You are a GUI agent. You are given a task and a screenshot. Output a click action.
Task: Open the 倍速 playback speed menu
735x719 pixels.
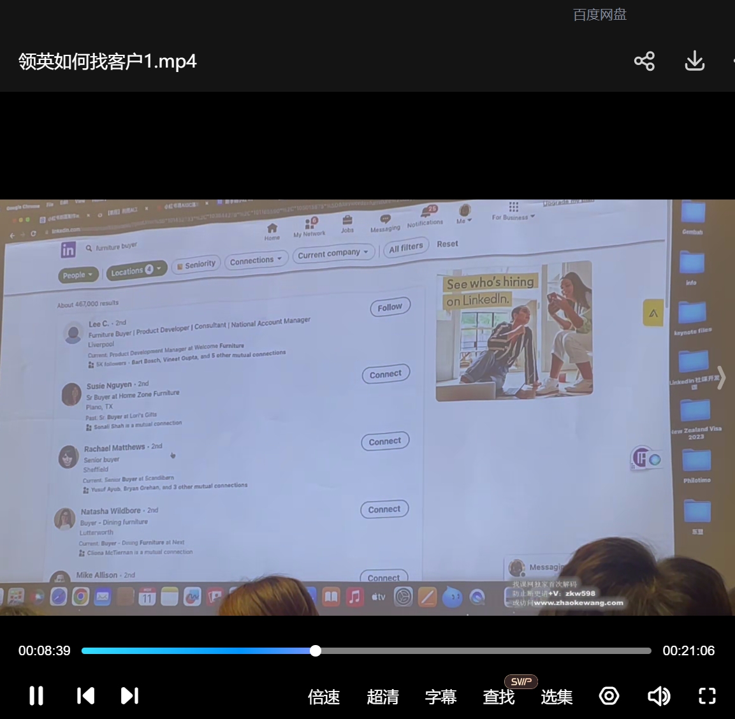click(324, 697)
